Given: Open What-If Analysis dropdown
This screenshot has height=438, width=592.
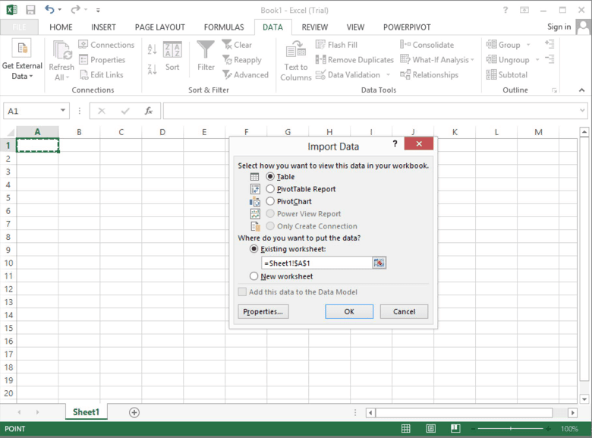Looking at the screenshot, I should [437, 60].
